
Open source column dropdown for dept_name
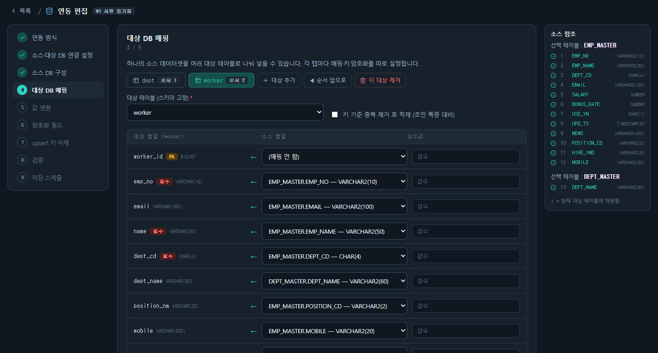[x=335, y=281]
